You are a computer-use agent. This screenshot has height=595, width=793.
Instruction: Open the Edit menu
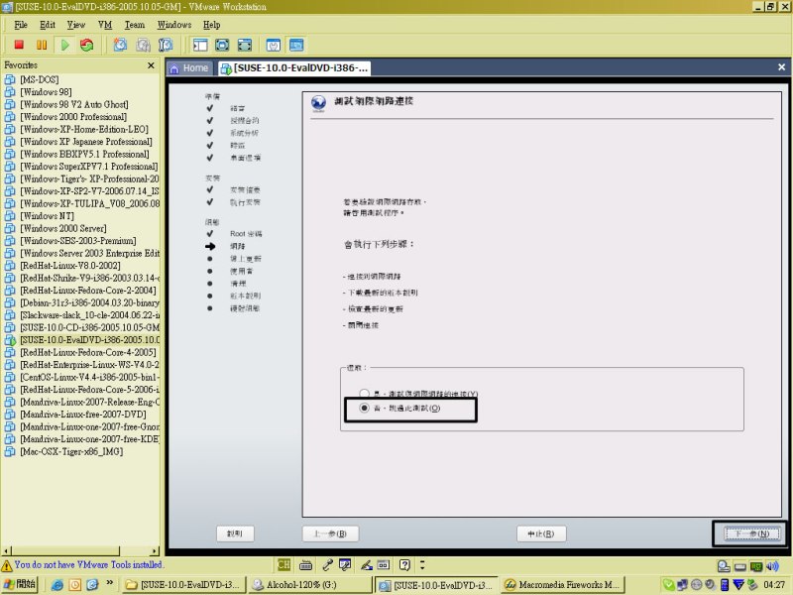tap(48, 25)
